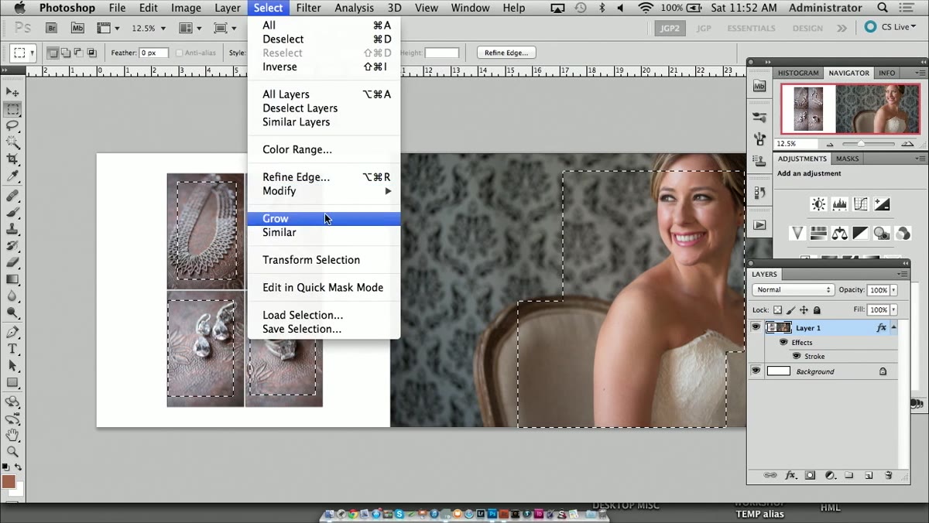Hide Layer 1 visibility eye

[756, 327]
